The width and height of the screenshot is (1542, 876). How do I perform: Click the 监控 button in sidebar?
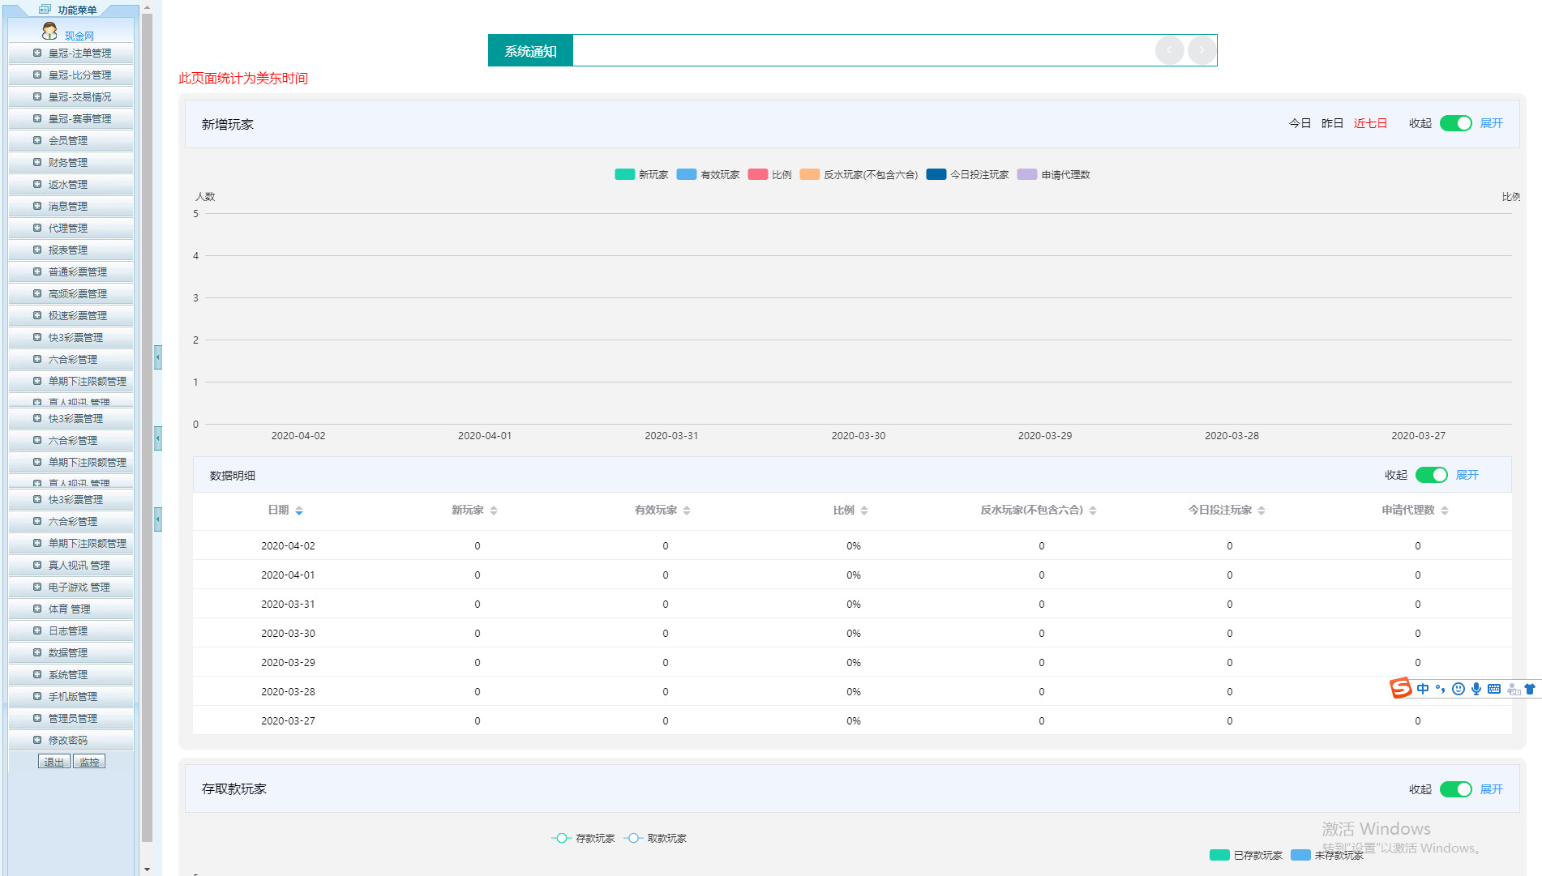[x=89, y=762]
